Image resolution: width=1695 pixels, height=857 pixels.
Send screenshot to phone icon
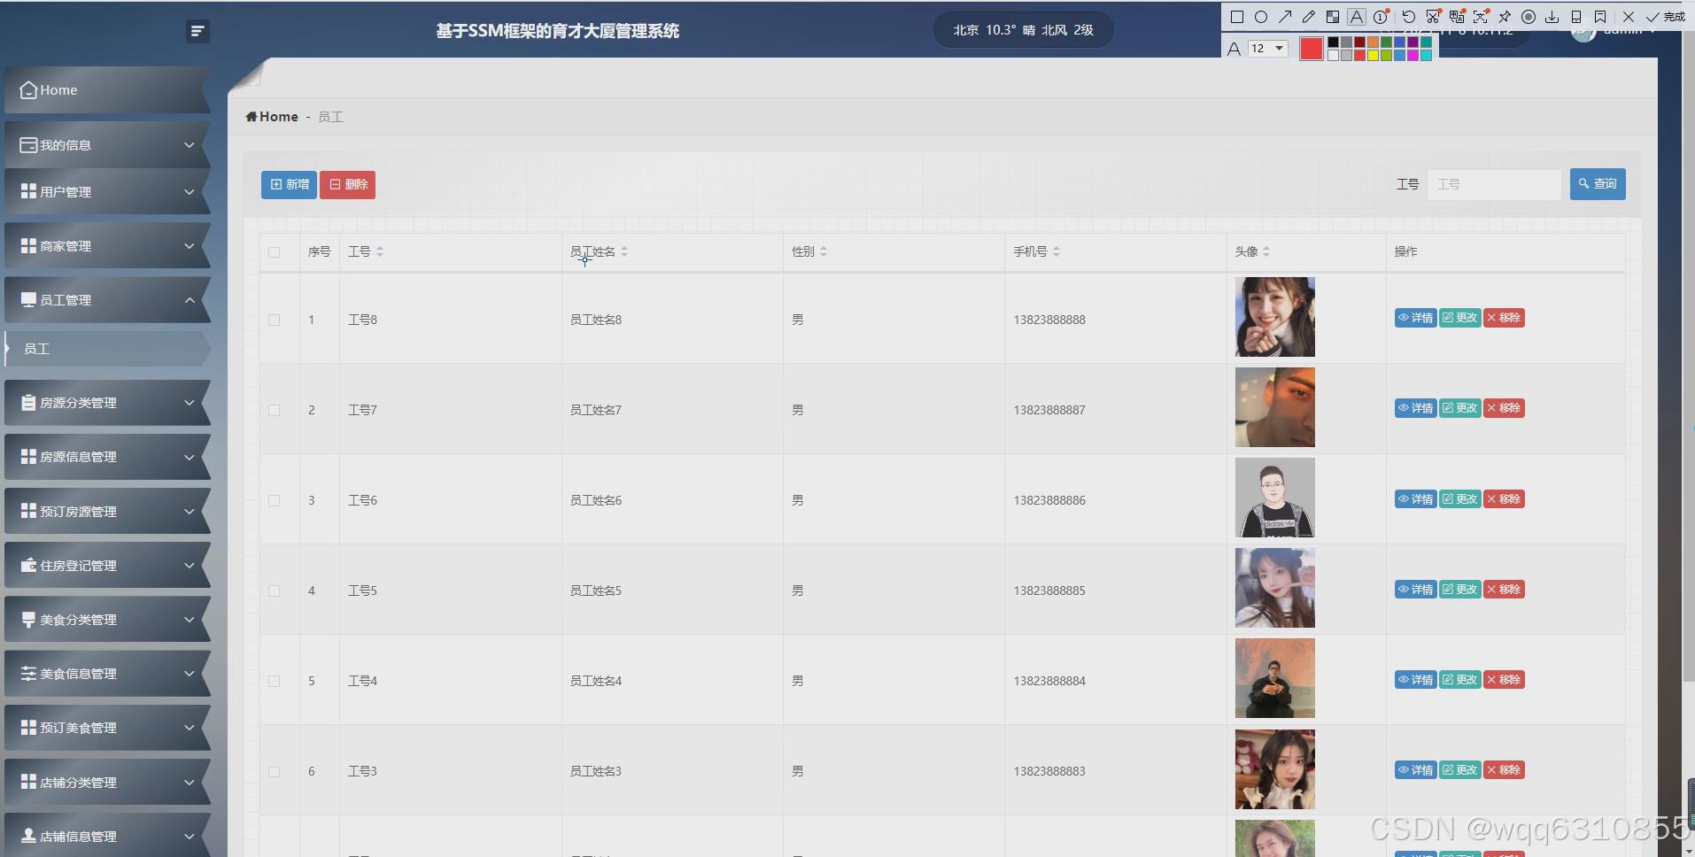(x=1576, y=17)
